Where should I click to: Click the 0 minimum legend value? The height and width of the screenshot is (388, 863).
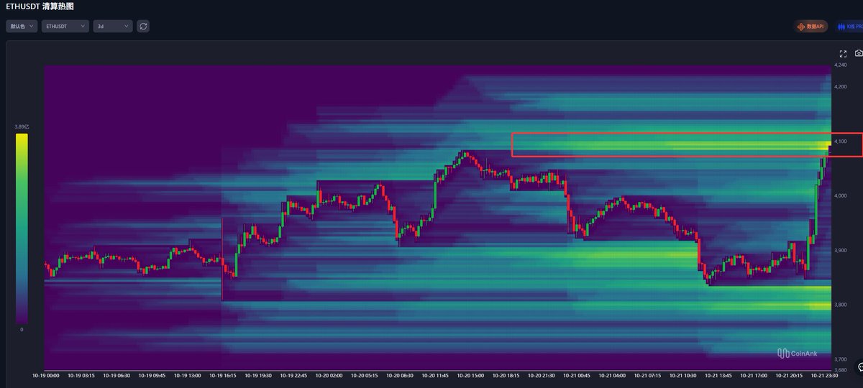coord(22,329)
